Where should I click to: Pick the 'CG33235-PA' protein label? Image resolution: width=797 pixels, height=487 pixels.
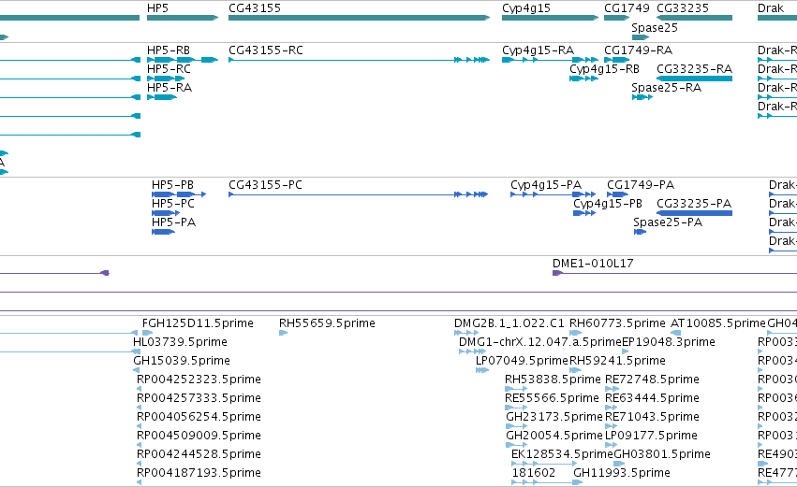(694, 204)
